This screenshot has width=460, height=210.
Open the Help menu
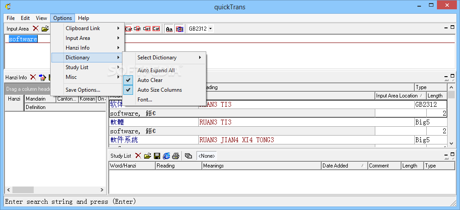point(83,18)
